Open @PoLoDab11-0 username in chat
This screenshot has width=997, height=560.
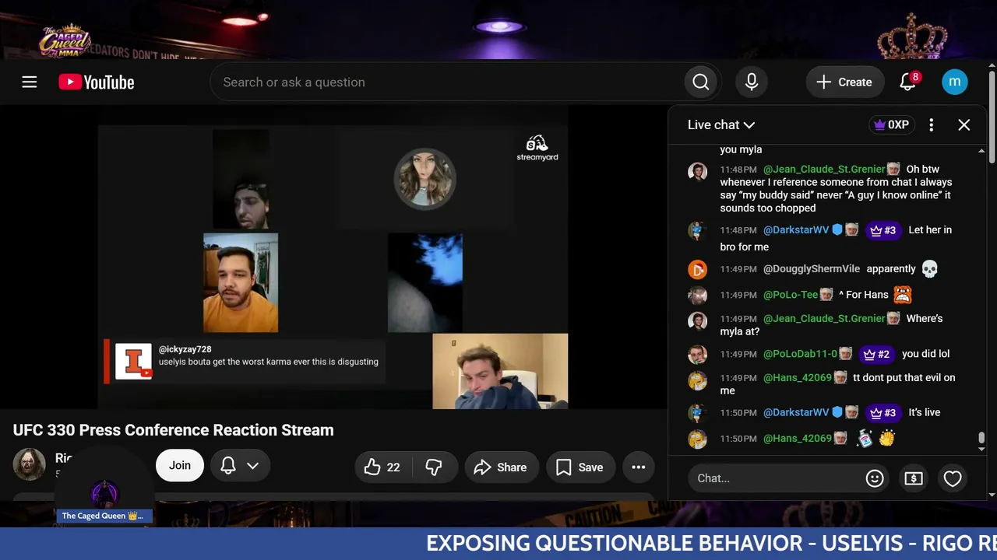(800, 354)
